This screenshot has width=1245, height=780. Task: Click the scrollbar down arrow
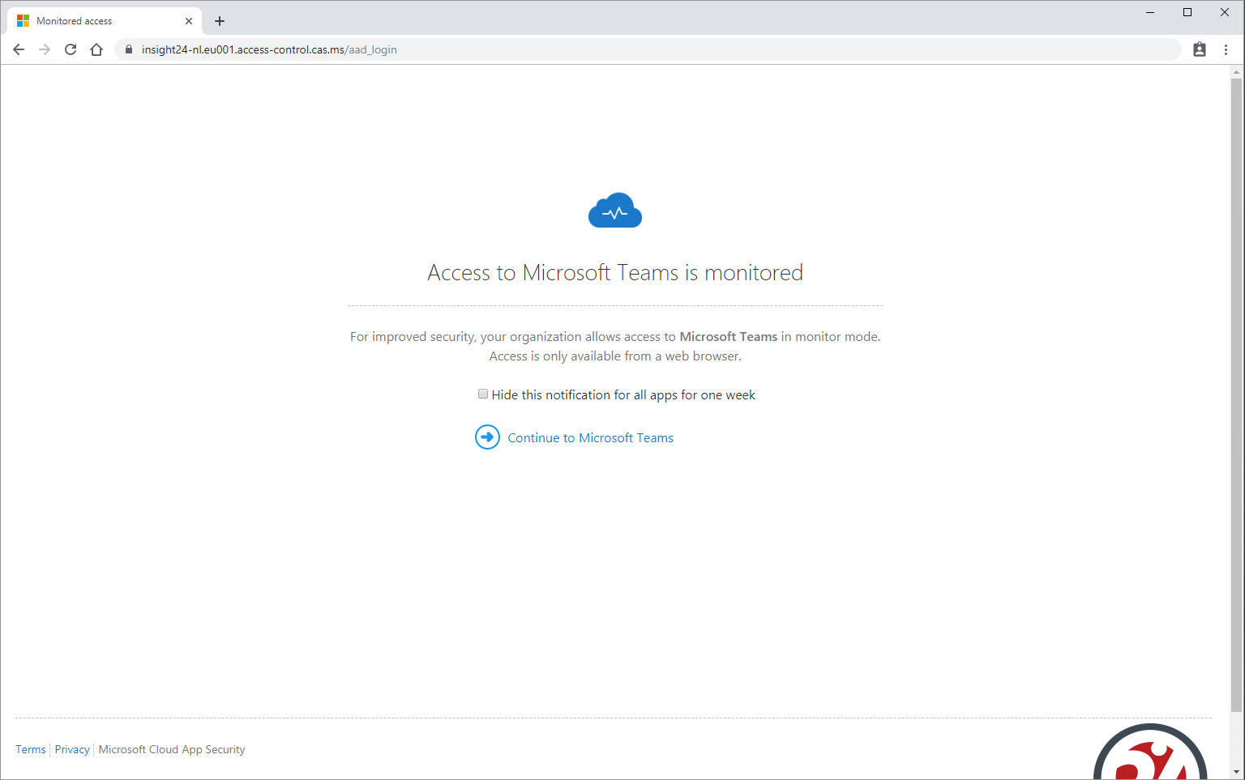pos(1236,772)
